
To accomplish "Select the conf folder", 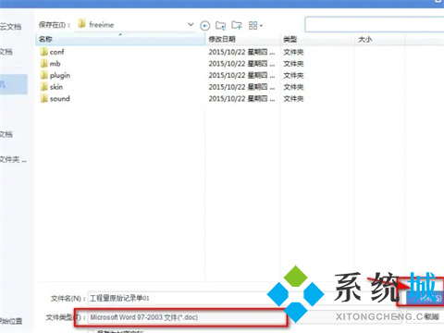I will pyautogui.click(x=56, y=52).
